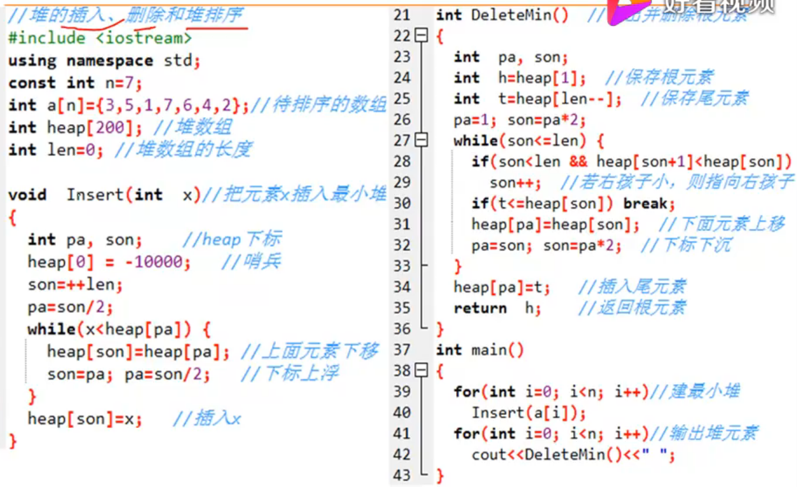This screenshot has height=487, width=797.
Task: Click the int main() header on line 37
Action: point(480,350)
